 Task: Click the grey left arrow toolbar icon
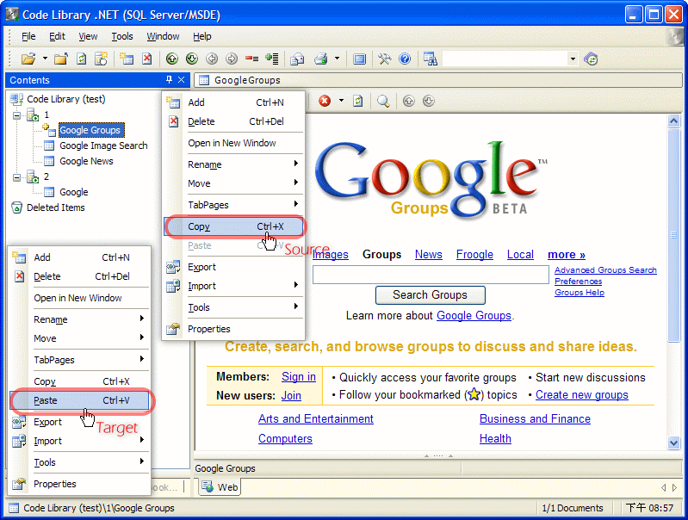coord(212,59)
